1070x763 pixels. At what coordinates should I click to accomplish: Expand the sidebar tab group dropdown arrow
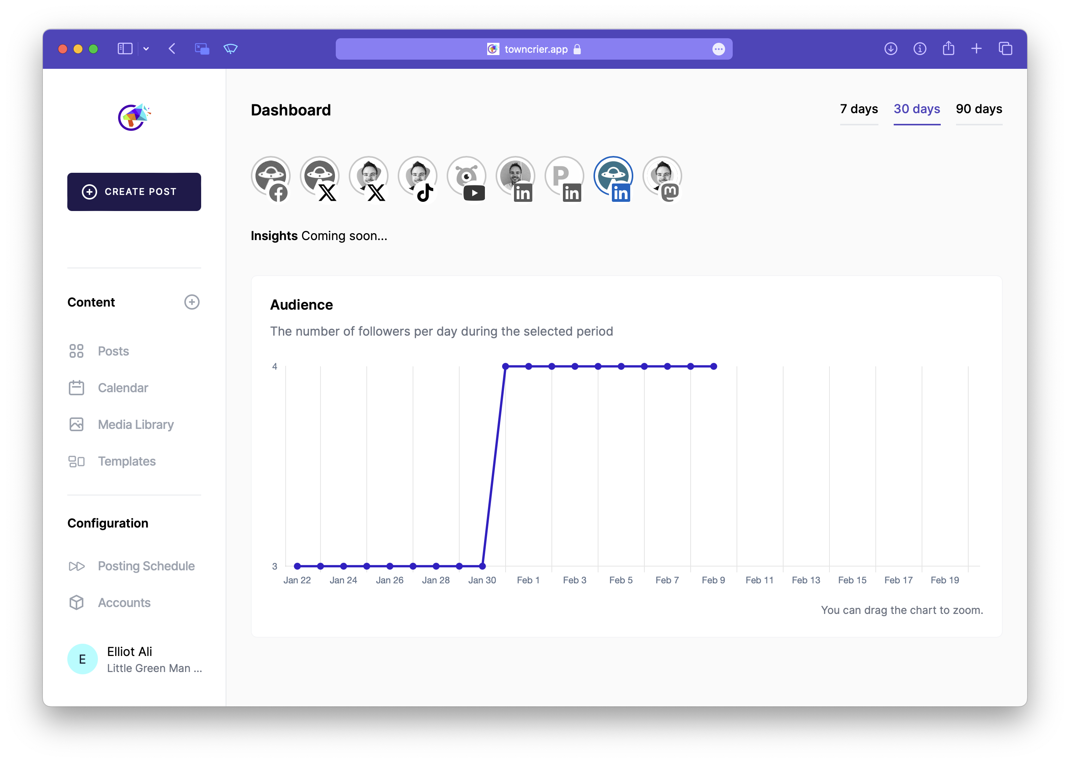pyautogui.click(x=146, y=49)
